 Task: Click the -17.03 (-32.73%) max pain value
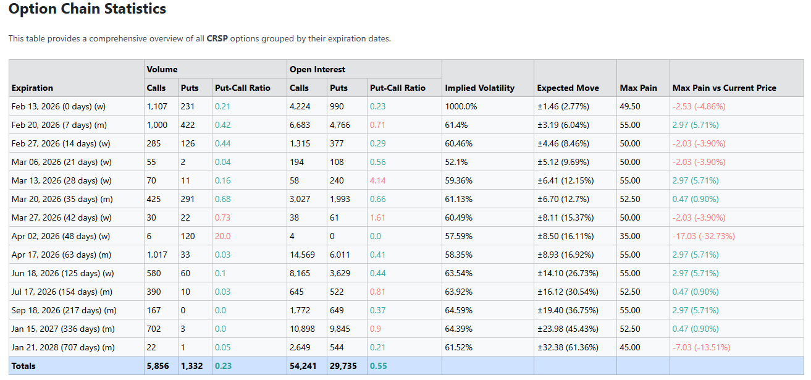click(704, 236)
